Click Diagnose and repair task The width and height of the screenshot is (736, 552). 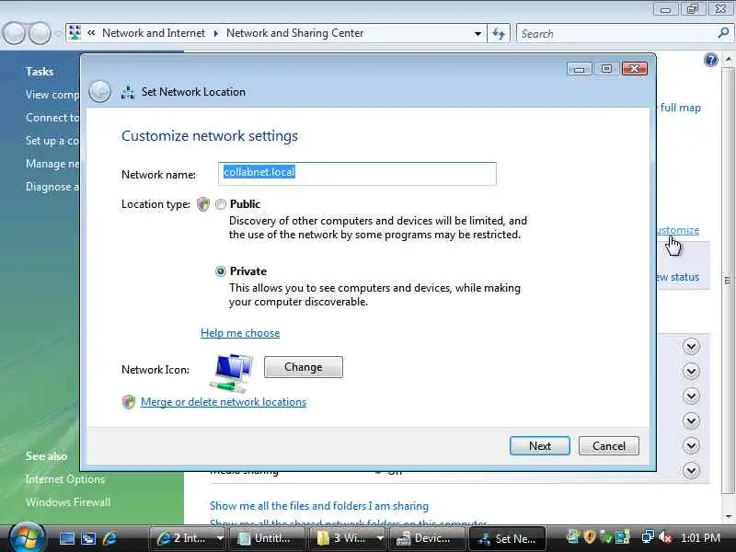click(x=52, y=187)
